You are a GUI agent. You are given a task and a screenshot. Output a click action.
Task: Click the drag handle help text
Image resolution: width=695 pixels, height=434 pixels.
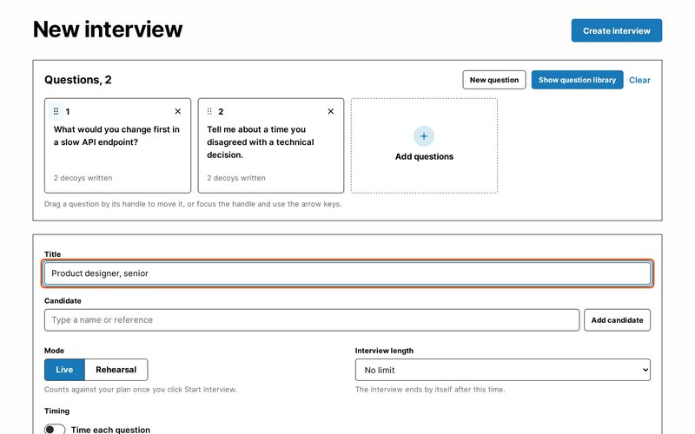click(193, 204)
